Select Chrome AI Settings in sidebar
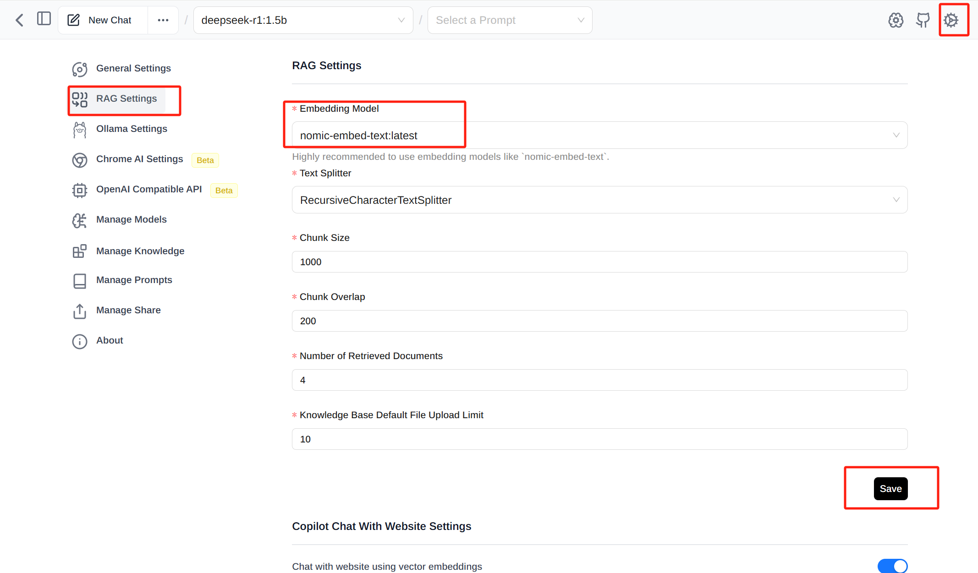The height and width of the screenshot is (573, 978). coord(139,159)
